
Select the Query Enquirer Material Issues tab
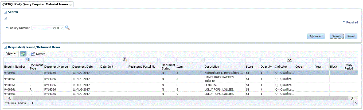pyautogui.click(x=35, y=5)
